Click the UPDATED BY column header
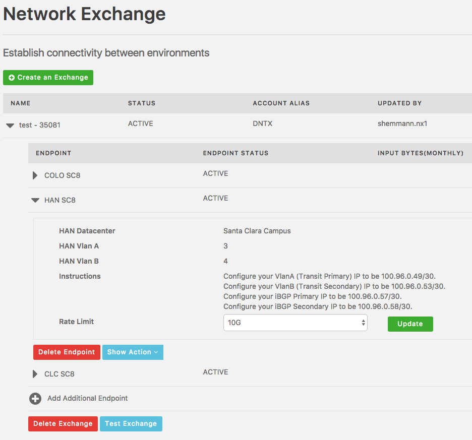This screenshot has width=472, height=440. point(400,103)
